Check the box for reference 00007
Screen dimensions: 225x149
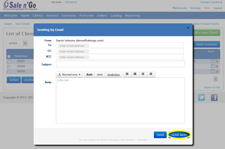pyautogui.click(x=9, y=61)
